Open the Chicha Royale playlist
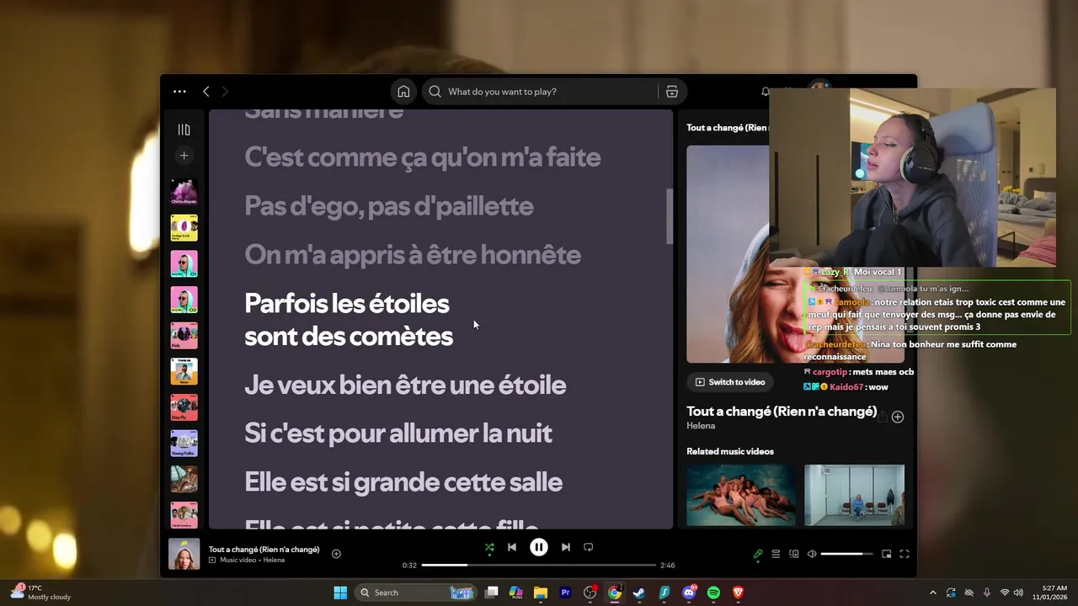The image size is (1078, 606). pos(184,192)
